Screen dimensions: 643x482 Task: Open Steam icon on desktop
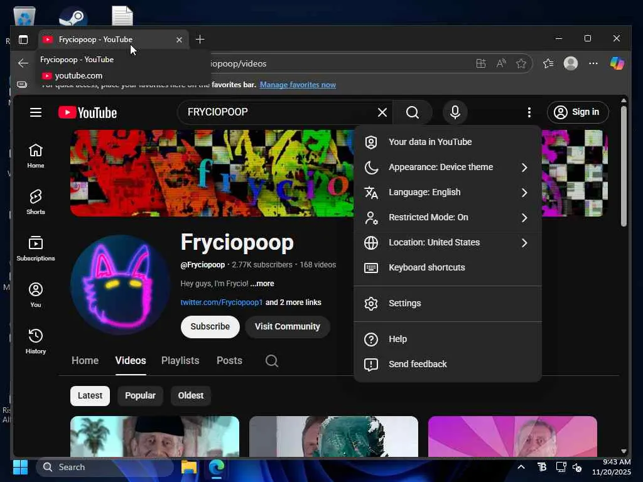click(x=73, y=16)
